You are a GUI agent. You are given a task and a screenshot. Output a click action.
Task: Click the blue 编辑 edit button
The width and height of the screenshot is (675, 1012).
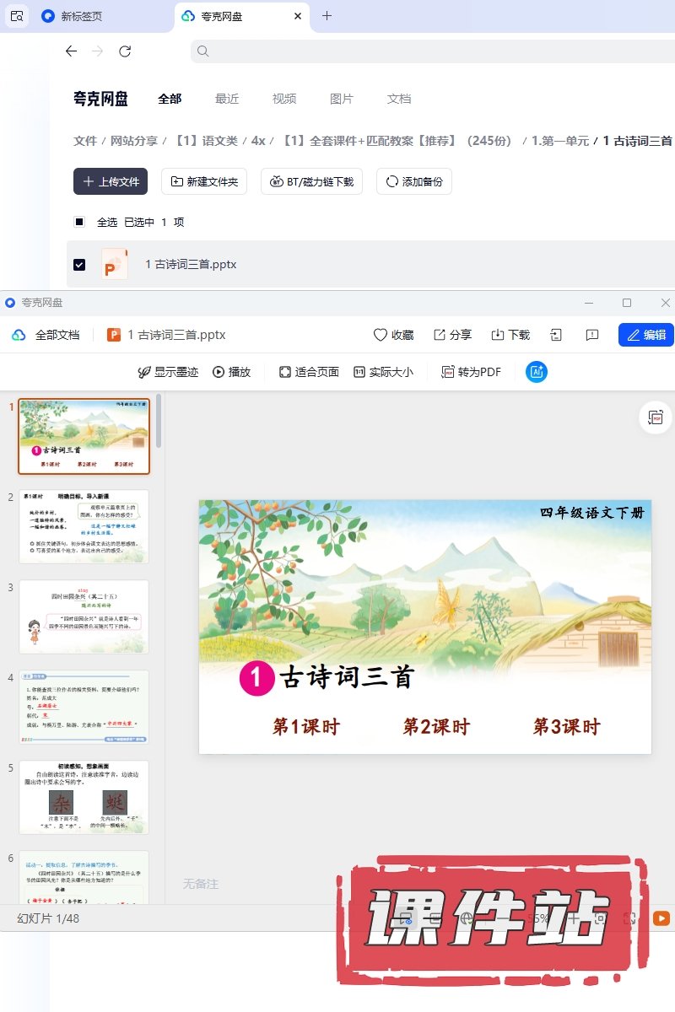(x=645, y=335)
